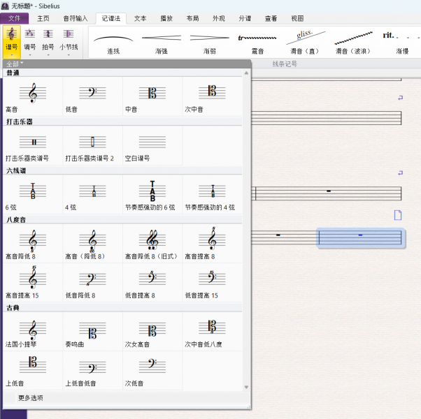Image resolution: width=421 pixels, height=419 pixels.
Task: Select the 高音 treble clef
Action: pos(33,96)
